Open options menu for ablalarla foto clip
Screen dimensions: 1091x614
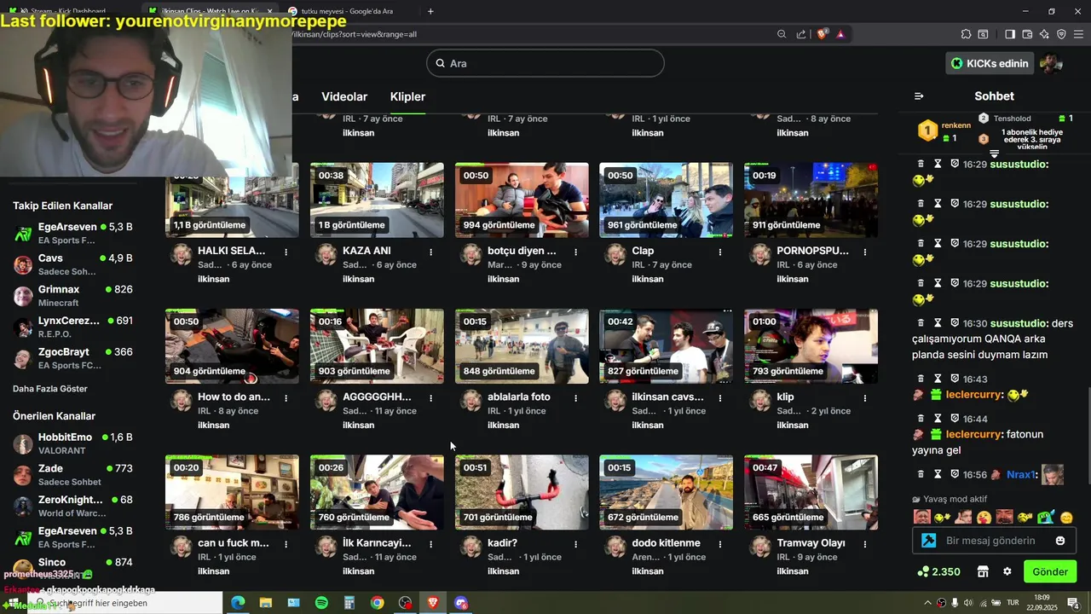click(576, 397)
